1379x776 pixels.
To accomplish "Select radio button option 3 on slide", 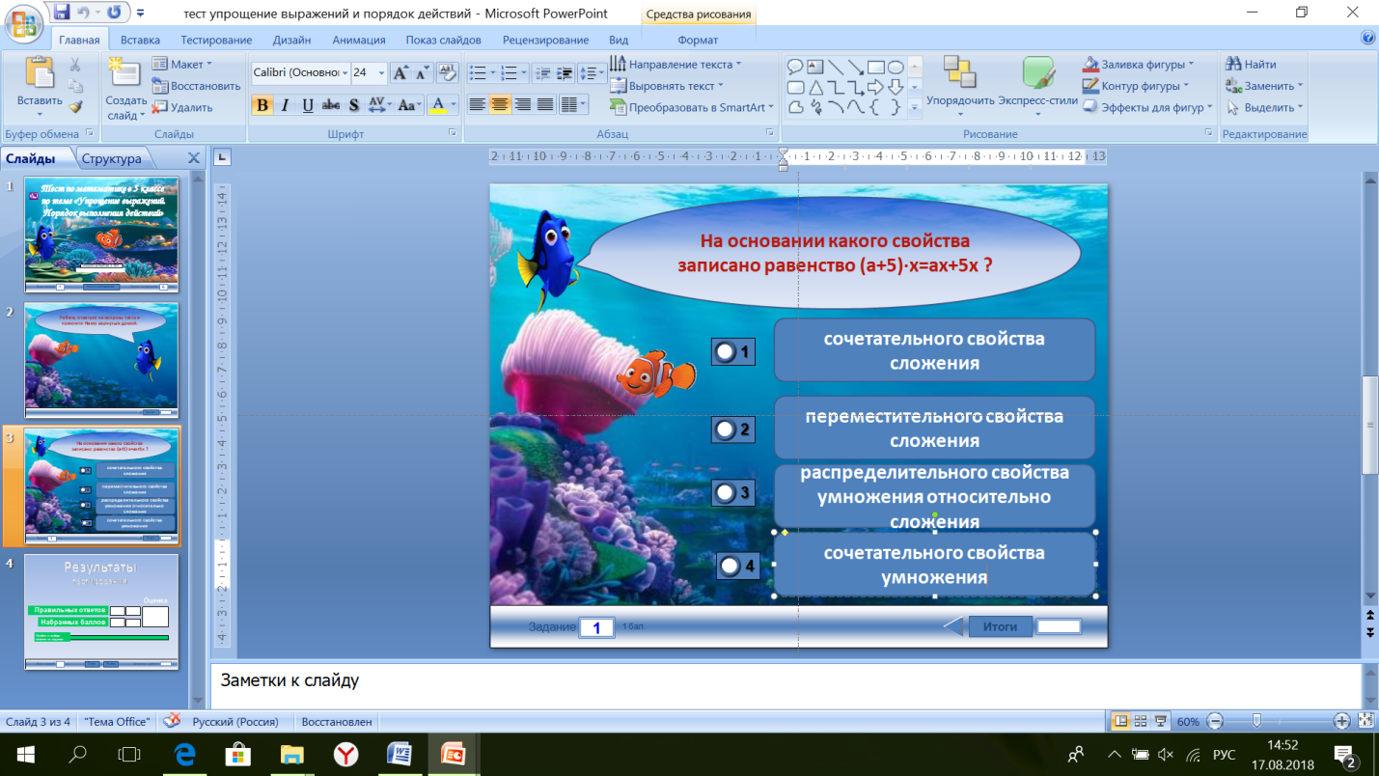I will coord(733,493).
